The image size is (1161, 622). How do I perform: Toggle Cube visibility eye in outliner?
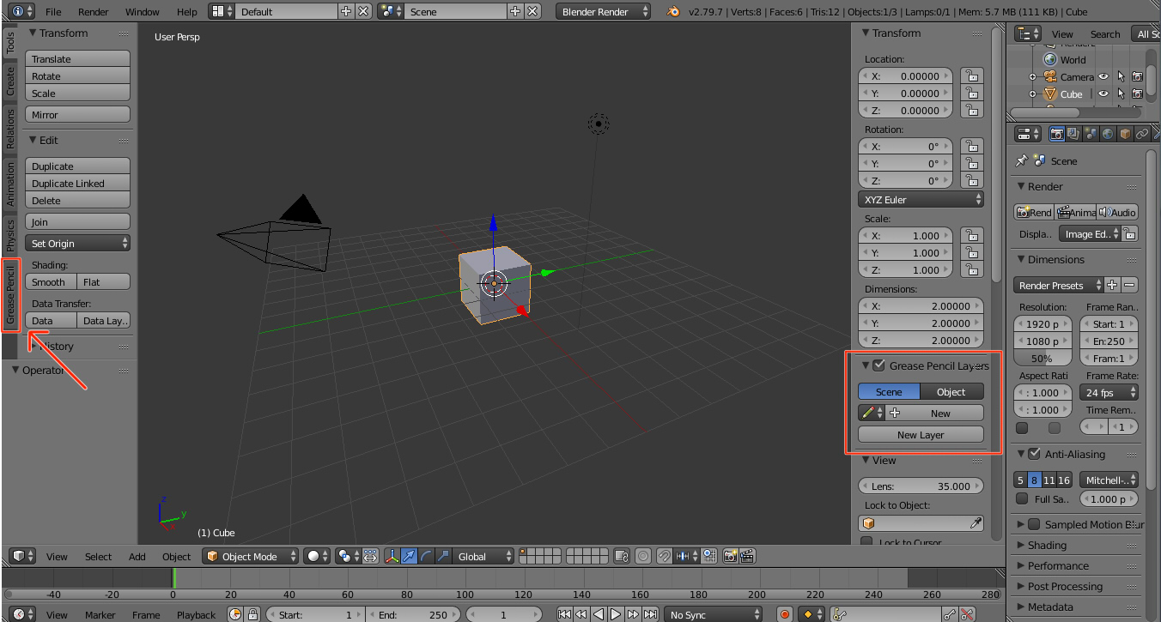pyautogui.click(x=1103, y=94)
